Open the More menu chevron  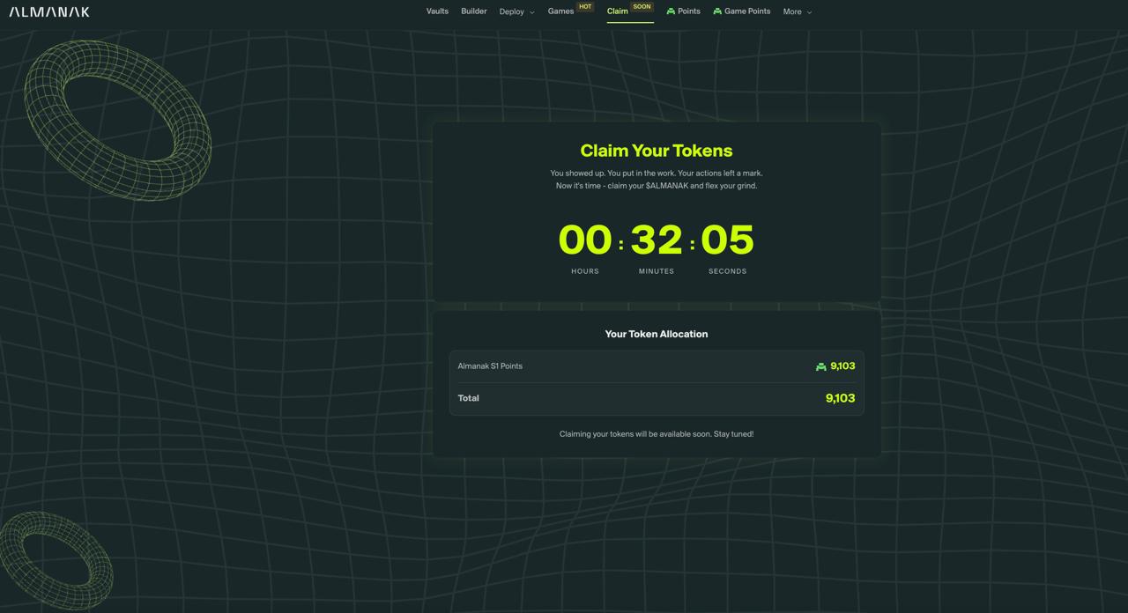click(809, 12)
